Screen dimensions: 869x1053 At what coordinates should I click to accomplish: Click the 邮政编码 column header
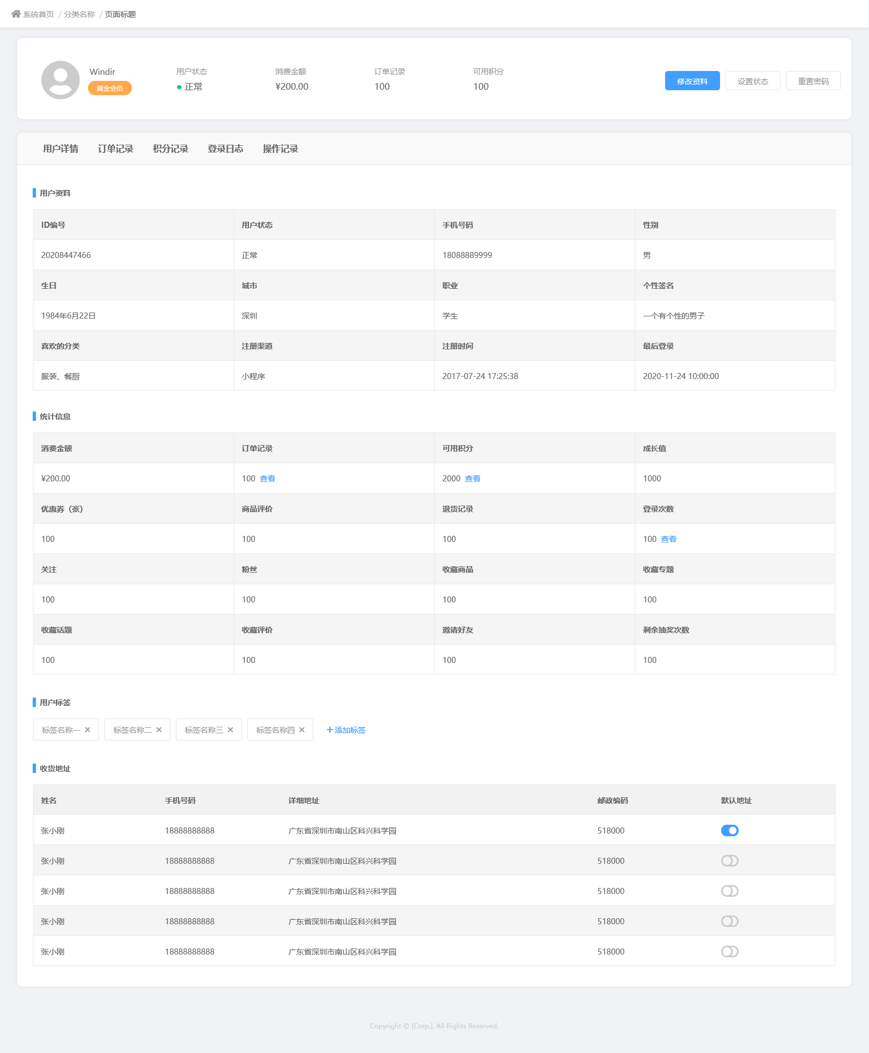pyautogui.click(x=613, y=800)
